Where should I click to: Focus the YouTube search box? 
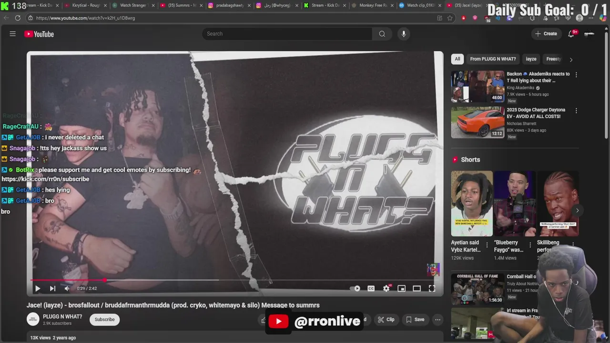(x=287, y=34)
